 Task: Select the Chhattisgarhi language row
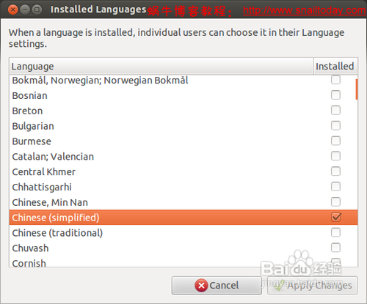point(183,187)
